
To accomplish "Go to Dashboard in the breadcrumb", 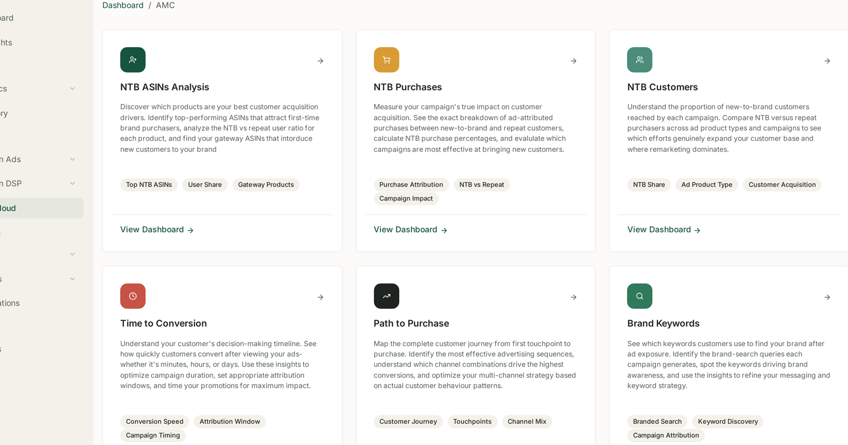I will 123,5.
